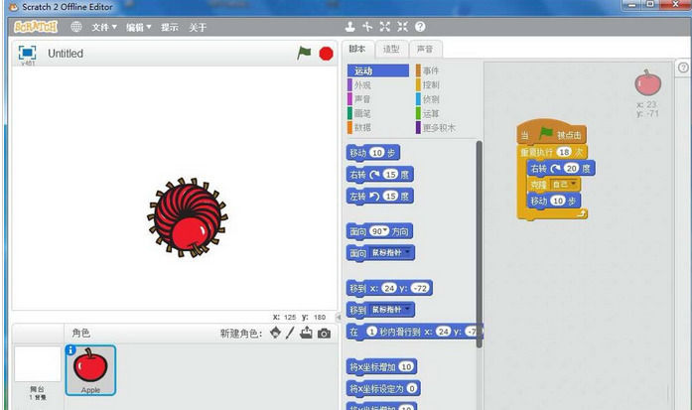Select the Shrink sprite tool icon
This screenshot has width=692, height=410.
pos(402,27)
